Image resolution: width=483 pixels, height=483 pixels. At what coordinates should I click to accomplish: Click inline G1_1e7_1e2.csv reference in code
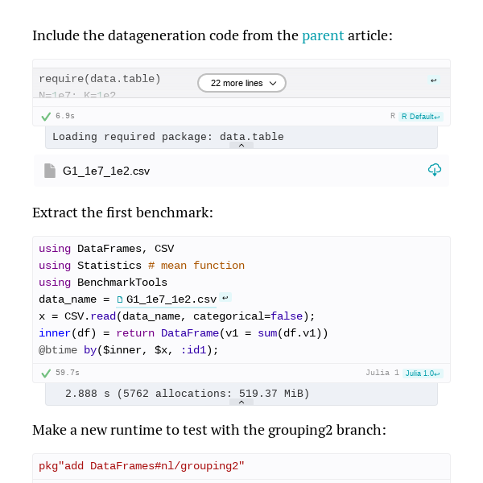pyautogui.click(x=171, y=299)
